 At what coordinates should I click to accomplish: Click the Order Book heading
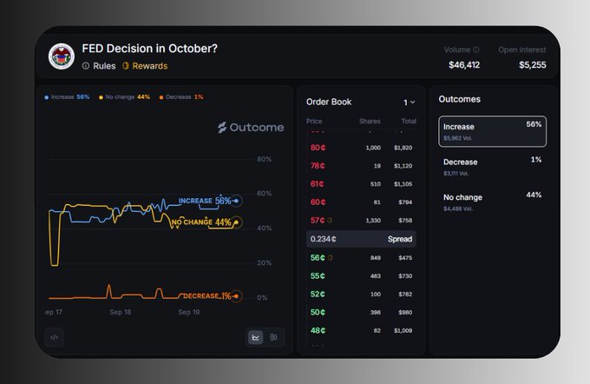coord(329,102)
